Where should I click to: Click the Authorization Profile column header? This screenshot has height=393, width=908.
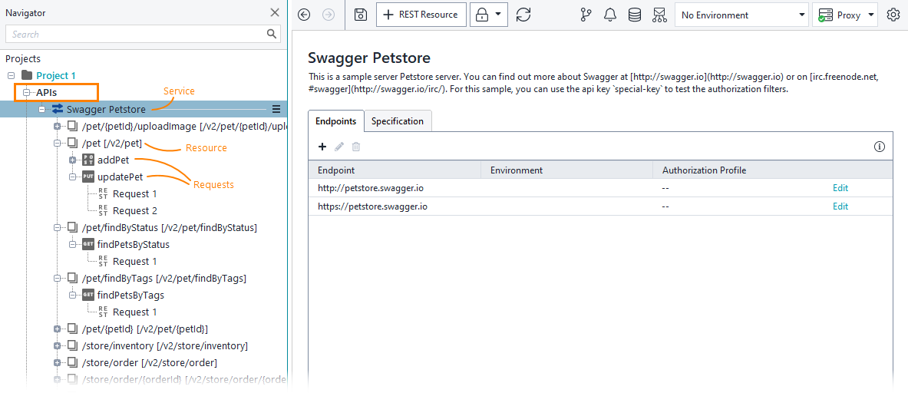click(x=772, y=170)
